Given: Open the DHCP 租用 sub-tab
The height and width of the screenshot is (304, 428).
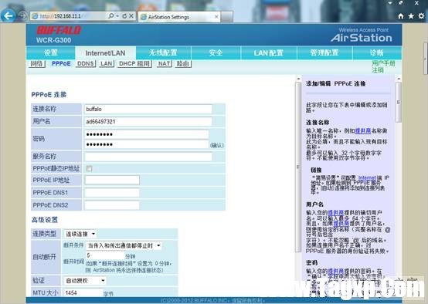Looking at the screenshot, I should [x=134, y=64].
